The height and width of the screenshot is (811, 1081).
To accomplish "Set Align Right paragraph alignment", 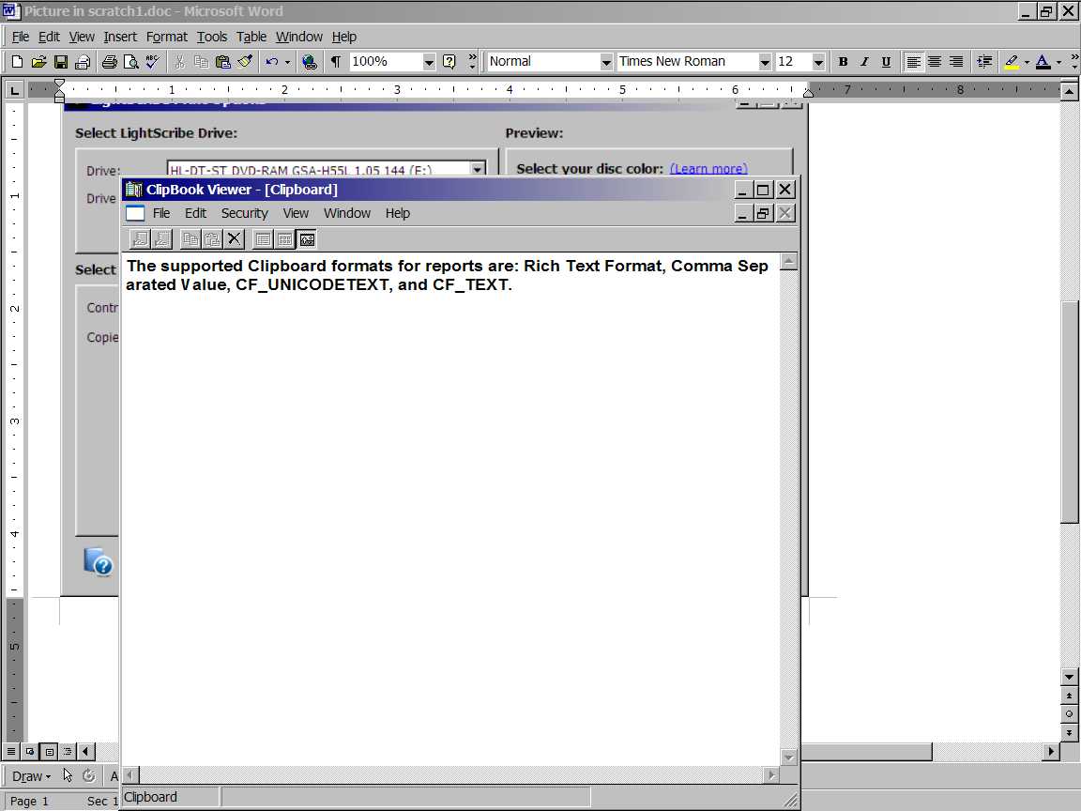I will click(956, 62).
